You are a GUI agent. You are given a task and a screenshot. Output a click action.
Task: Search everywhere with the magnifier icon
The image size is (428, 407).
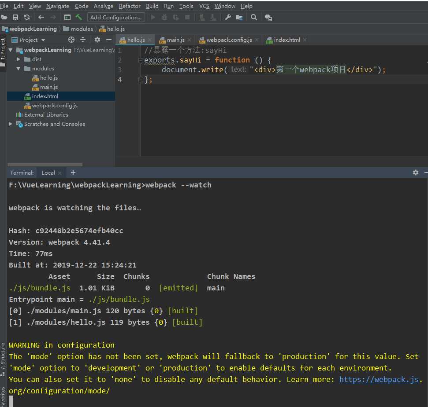click(x=254, y=18)
